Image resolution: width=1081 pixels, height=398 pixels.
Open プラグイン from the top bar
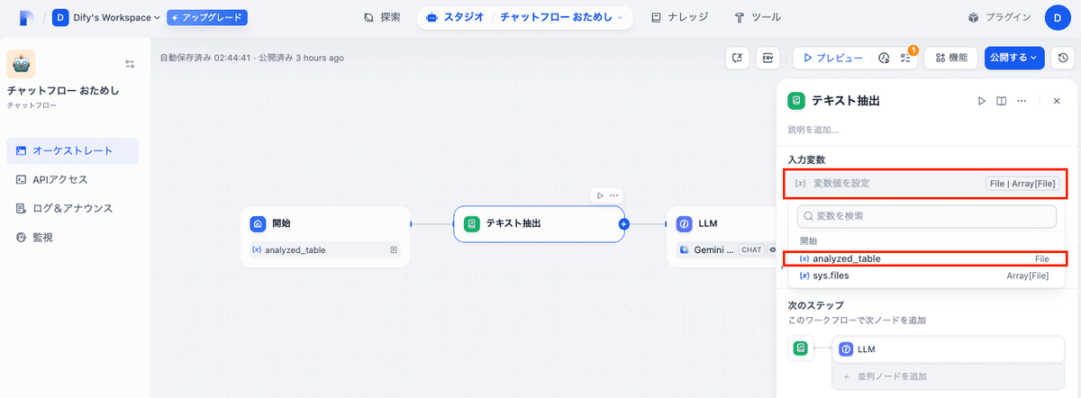click(x=1000, y=17)
